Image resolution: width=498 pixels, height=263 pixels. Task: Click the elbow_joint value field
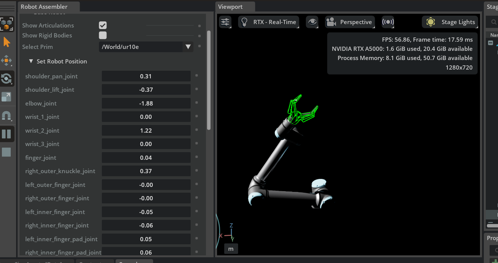(146, 103)
